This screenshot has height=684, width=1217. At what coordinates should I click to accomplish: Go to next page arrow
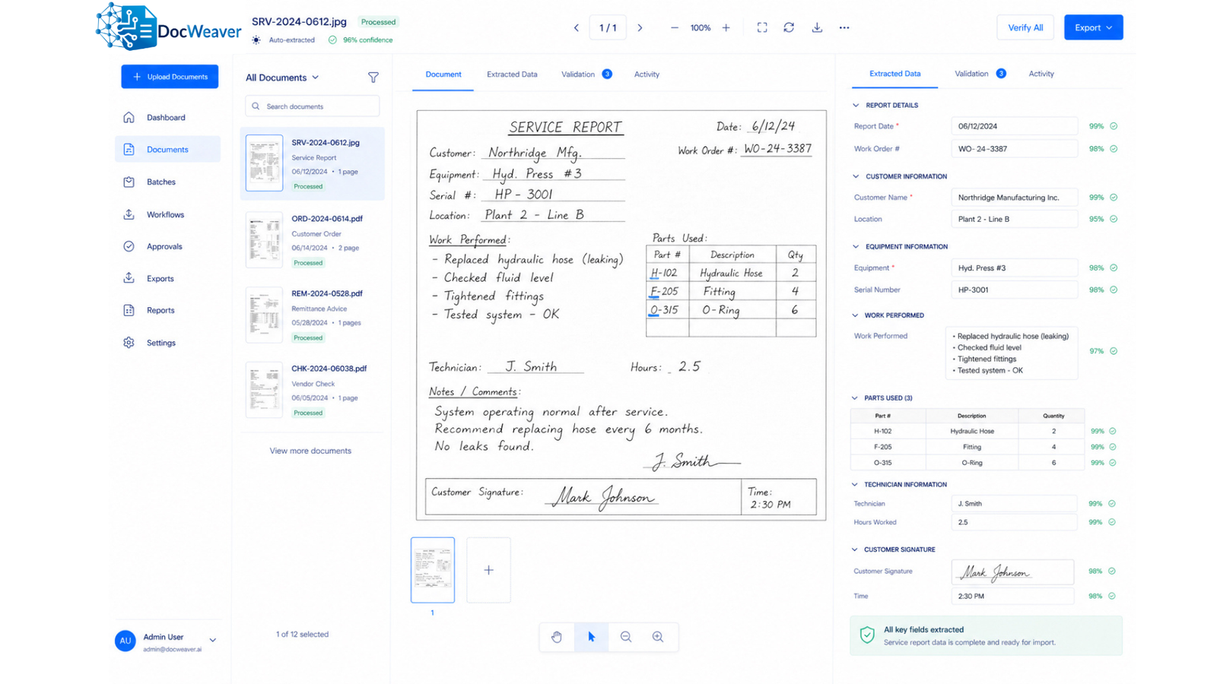[x=640, y=28]
